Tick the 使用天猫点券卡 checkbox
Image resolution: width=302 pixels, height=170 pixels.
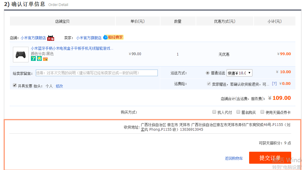262,112
